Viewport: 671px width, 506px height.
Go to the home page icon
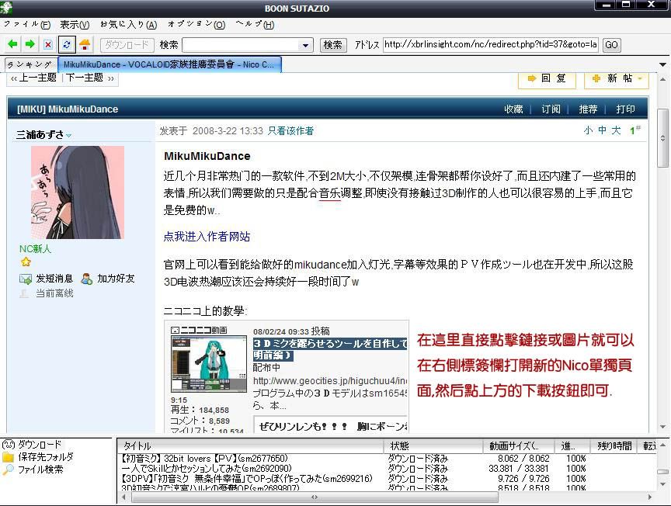[x=85, y=44]
